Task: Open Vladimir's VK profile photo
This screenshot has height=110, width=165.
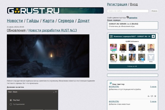Action: (x=123, y=57)
